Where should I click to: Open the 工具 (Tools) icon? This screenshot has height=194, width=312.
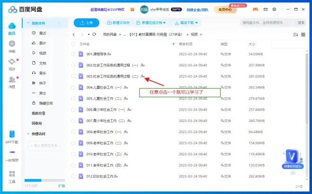tap(11, 176)
